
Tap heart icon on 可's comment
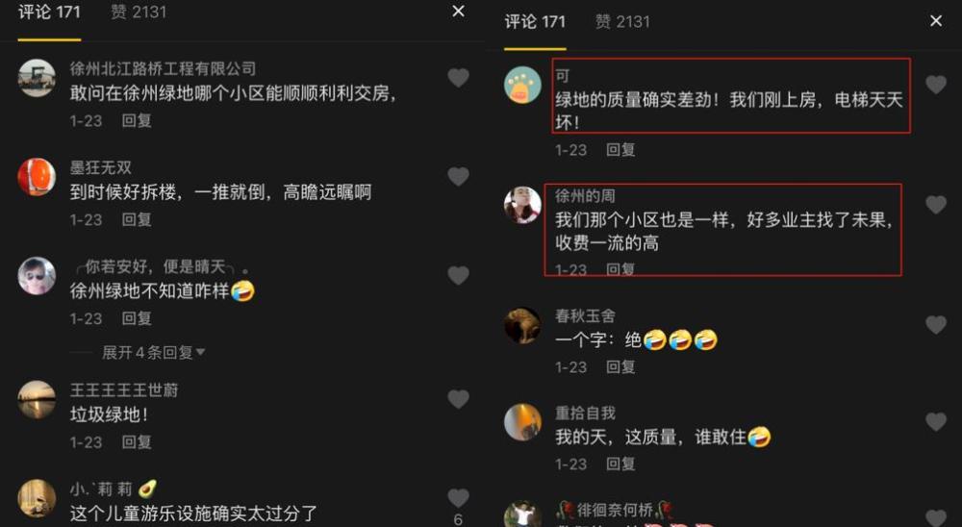pos(936,84)
